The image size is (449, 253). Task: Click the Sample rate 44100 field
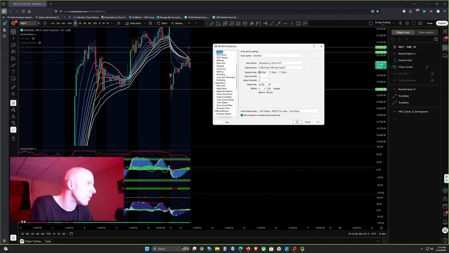263,85
